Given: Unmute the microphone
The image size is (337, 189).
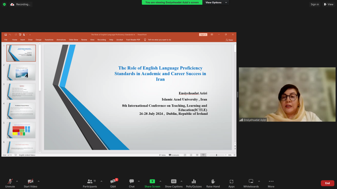Looking at the screenshot, I should (x=10, y=183).
